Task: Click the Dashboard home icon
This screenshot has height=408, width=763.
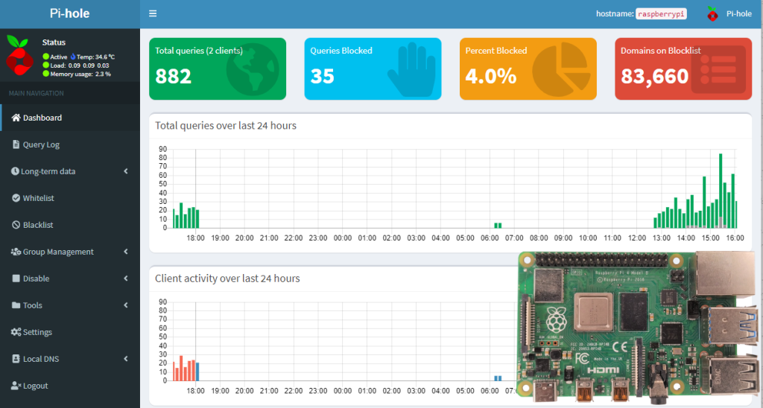Action: coord(16,118)
